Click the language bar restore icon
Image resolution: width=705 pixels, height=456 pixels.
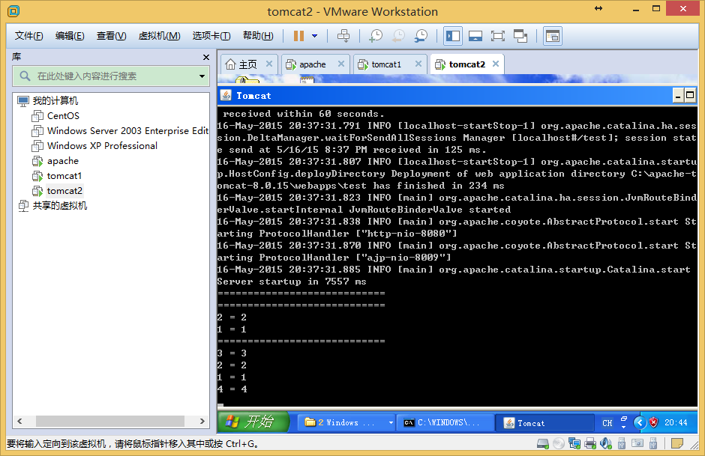pyautogui.click(x=623, y=419)
